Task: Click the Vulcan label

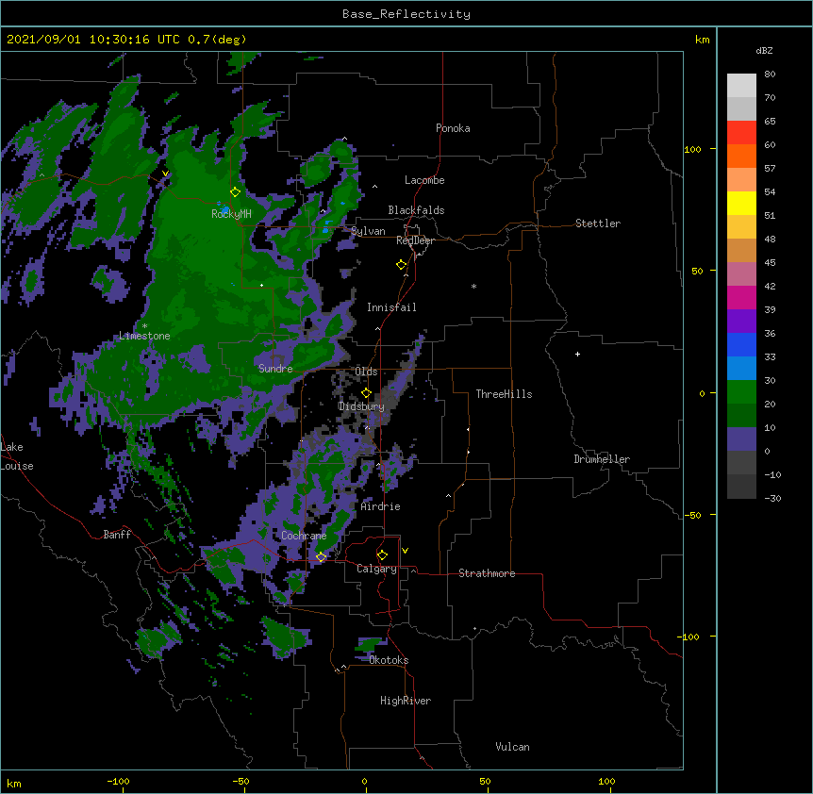Action: [x=512, y=747]
